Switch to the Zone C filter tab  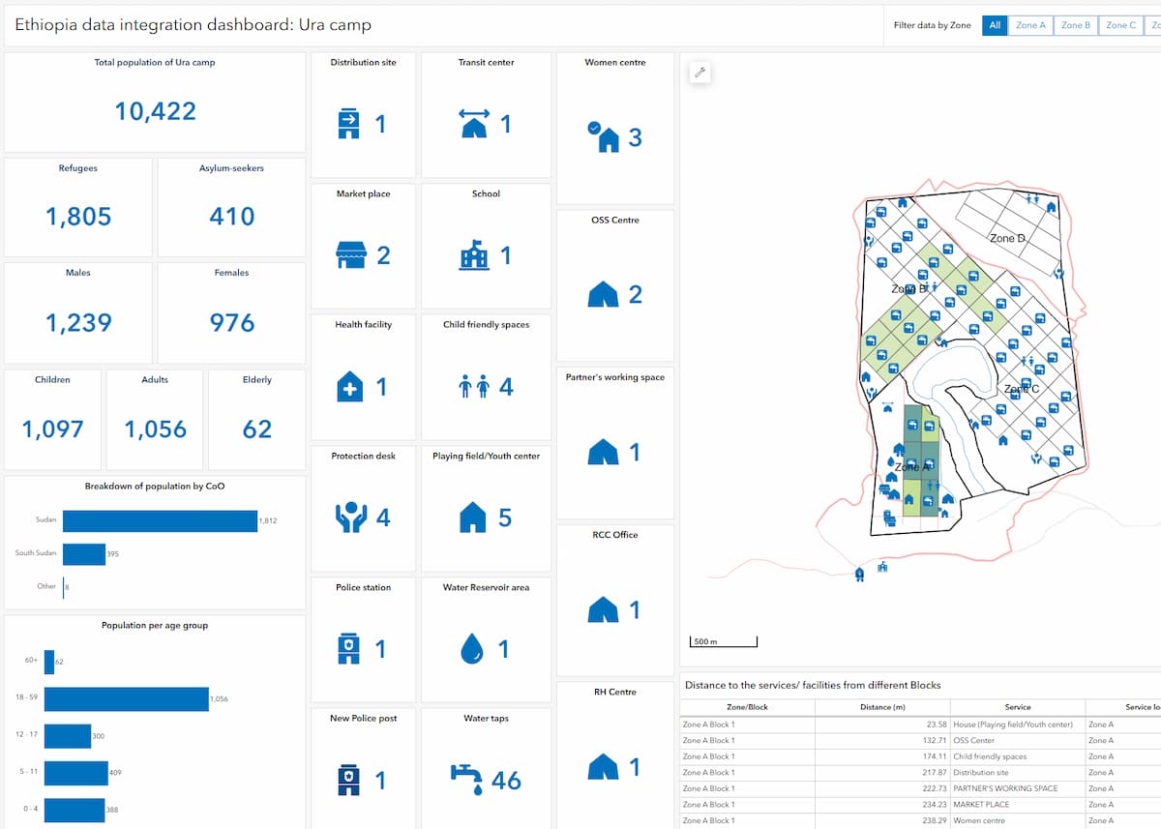coord(1120,25)
